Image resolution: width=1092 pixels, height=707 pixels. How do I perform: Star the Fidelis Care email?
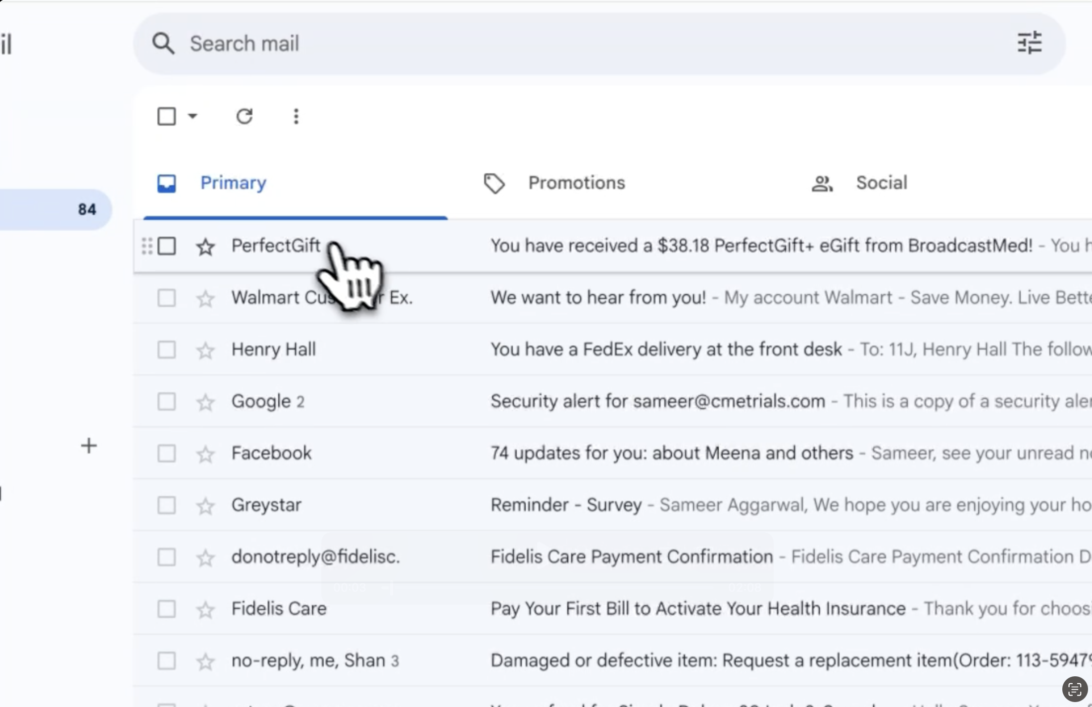205,609
